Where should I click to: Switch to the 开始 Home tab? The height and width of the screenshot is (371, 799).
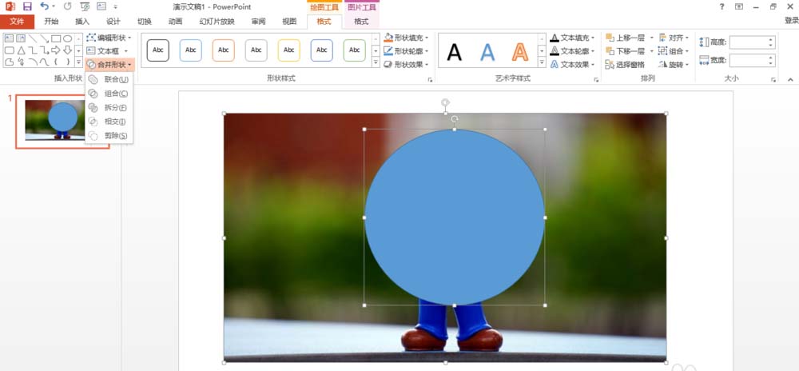(51, 22)
